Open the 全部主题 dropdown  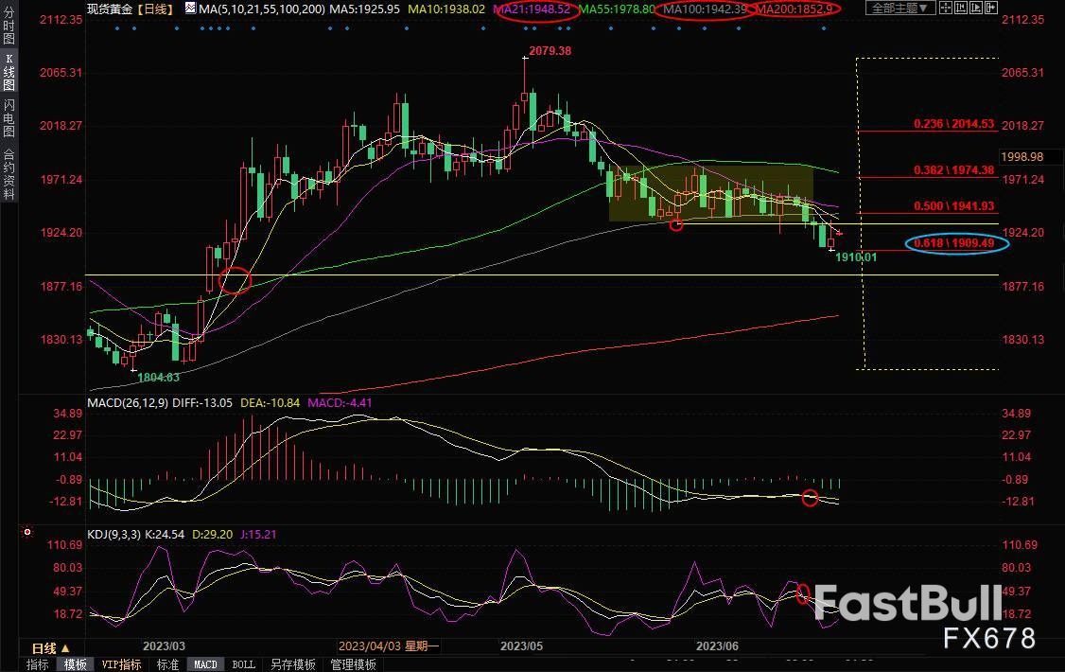[899, 9]
